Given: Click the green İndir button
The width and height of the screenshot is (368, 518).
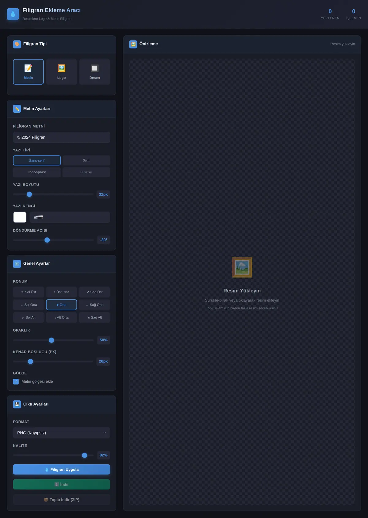Looking at the screenshot, I should coord(61,484).
